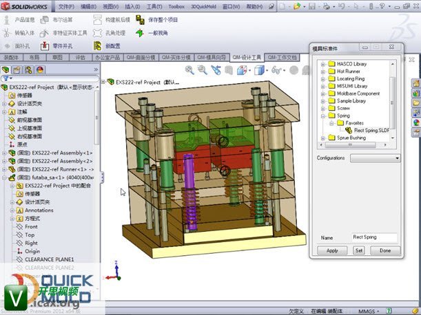Click the 面补孔 eye icon
The width and height of the screenshot is (421, 315).
coord(7,46)
